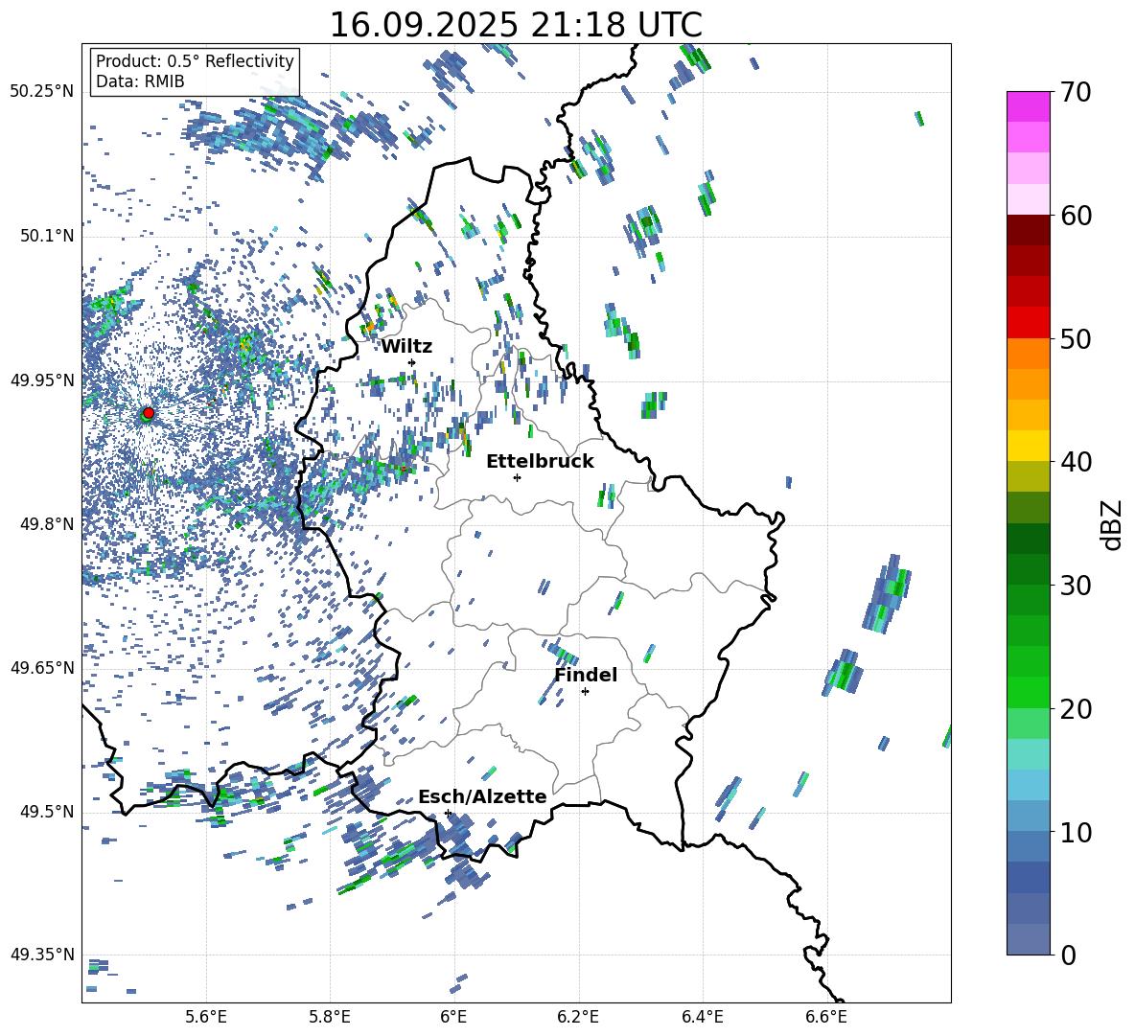Click the longitude label 5.8°E
The height and width of the screenshot is (1036, 1135).
point(330,1017)
